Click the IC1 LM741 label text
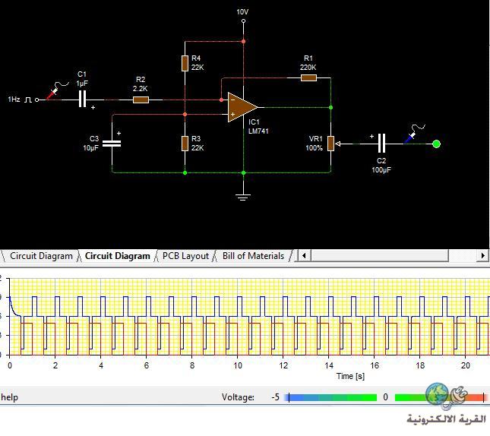Screen dimensions: 490x436 point(258,127)
